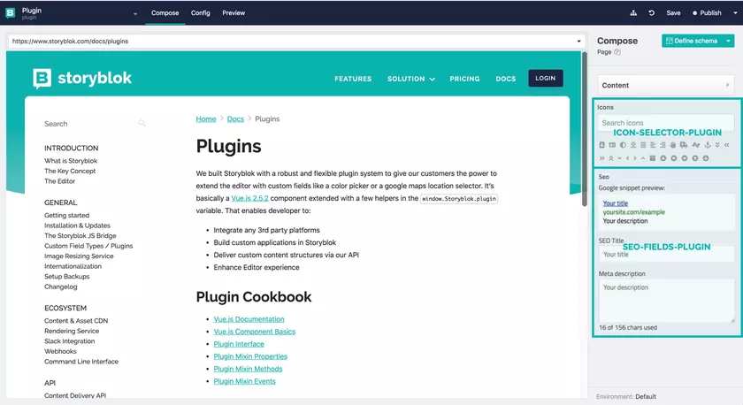The height and width of the screenshot is (405, 743).
Task: Select the address-book icon in Icons plugin
Action: [x=601, y=145]
